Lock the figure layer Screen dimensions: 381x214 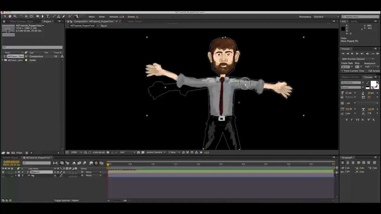pos(12,172)
